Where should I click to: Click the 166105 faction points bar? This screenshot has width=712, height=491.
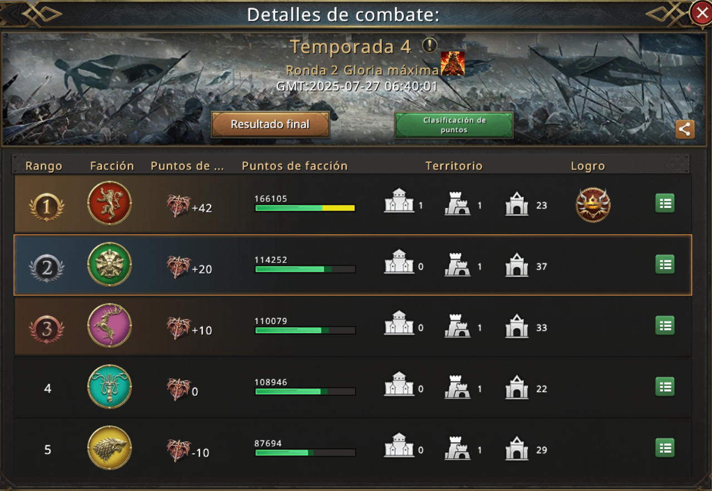[x=305, y=208]
